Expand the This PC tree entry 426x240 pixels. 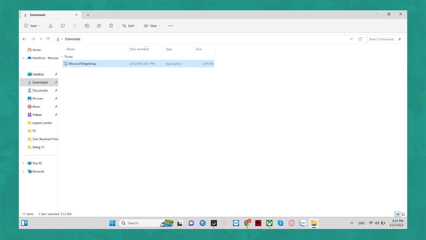coord(23,163)
